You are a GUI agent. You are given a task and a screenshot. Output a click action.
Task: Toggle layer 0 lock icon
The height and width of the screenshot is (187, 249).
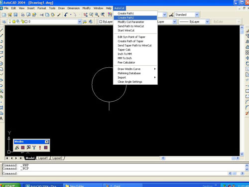[x=22, y=21]
